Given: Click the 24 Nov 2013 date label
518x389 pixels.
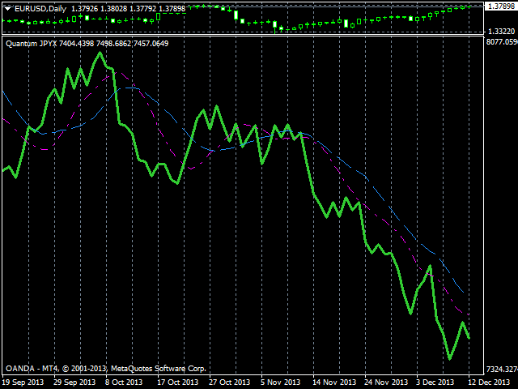Looking at the screenshot, I should click(385, 382).
